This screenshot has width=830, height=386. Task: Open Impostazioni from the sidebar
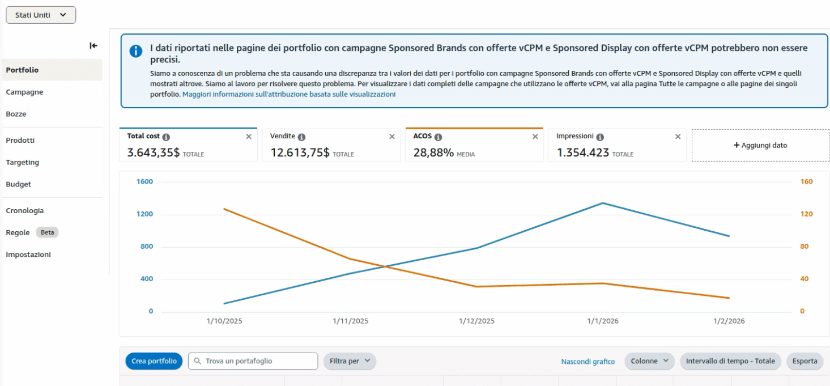[x=28, y=254]
